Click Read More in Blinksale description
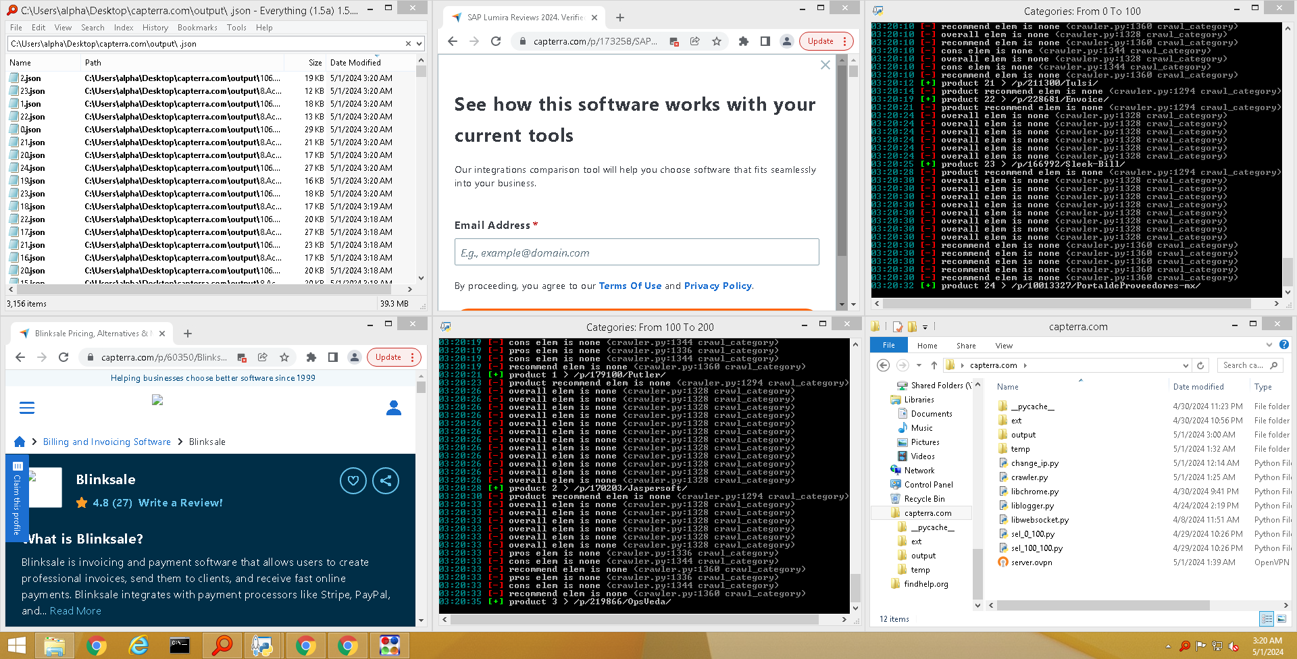1297x659 pixels. [x=76, y=610]
